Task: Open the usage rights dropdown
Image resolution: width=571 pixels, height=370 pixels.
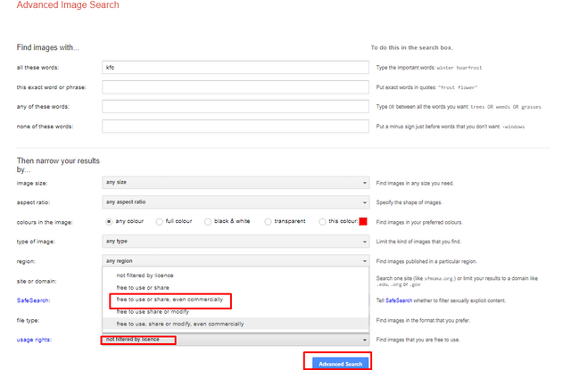Action: pyautogui.click(x=236, y=340)
